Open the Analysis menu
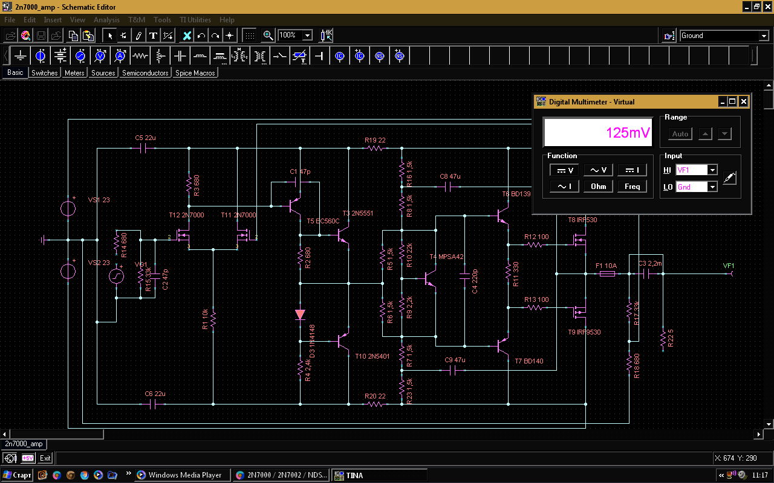Screen dimensions: 774x483 coord(106,20)
